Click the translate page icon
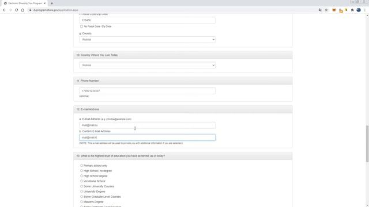This screenshot has height=207, width=369. click(320, 10)
